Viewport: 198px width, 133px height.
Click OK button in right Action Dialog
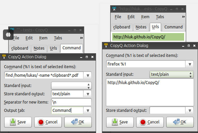click(x=180, y=122)
